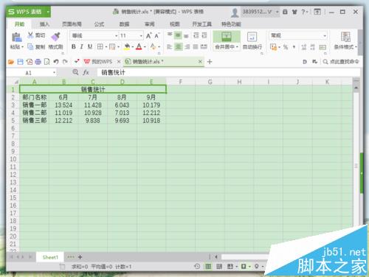Apply the red font color A
Viewport: 369px width, 277px height.
tap(139, 46)
